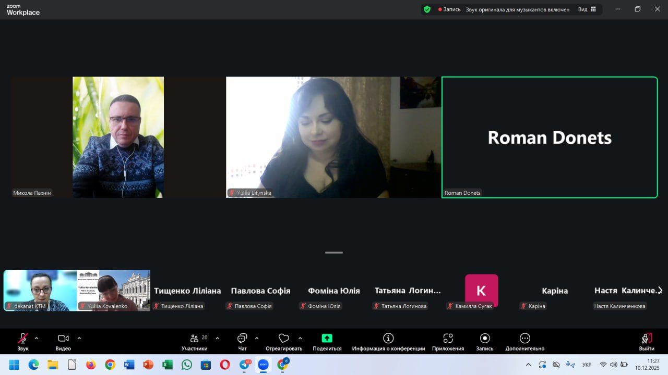Viewport: 668px width, 375px height.
Task: Open the Apps icon in toolbar
Action: click(448, 339)
